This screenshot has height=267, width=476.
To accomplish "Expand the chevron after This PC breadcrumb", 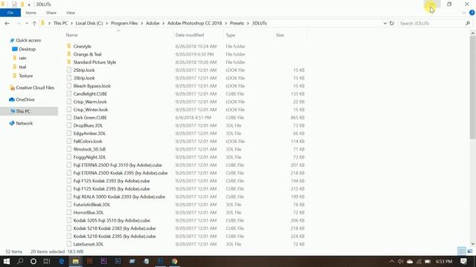I will [71, 23].
